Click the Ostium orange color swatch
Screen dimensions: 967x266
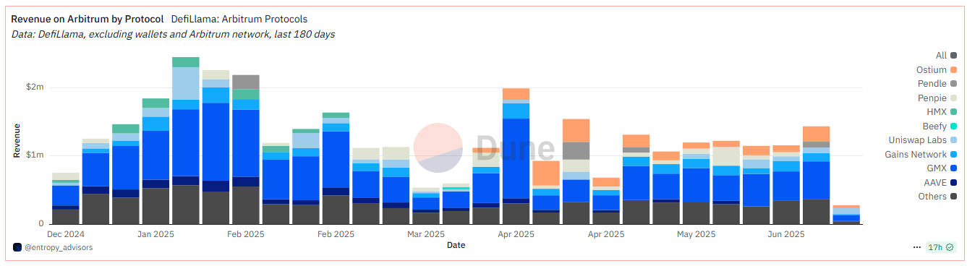954,69
